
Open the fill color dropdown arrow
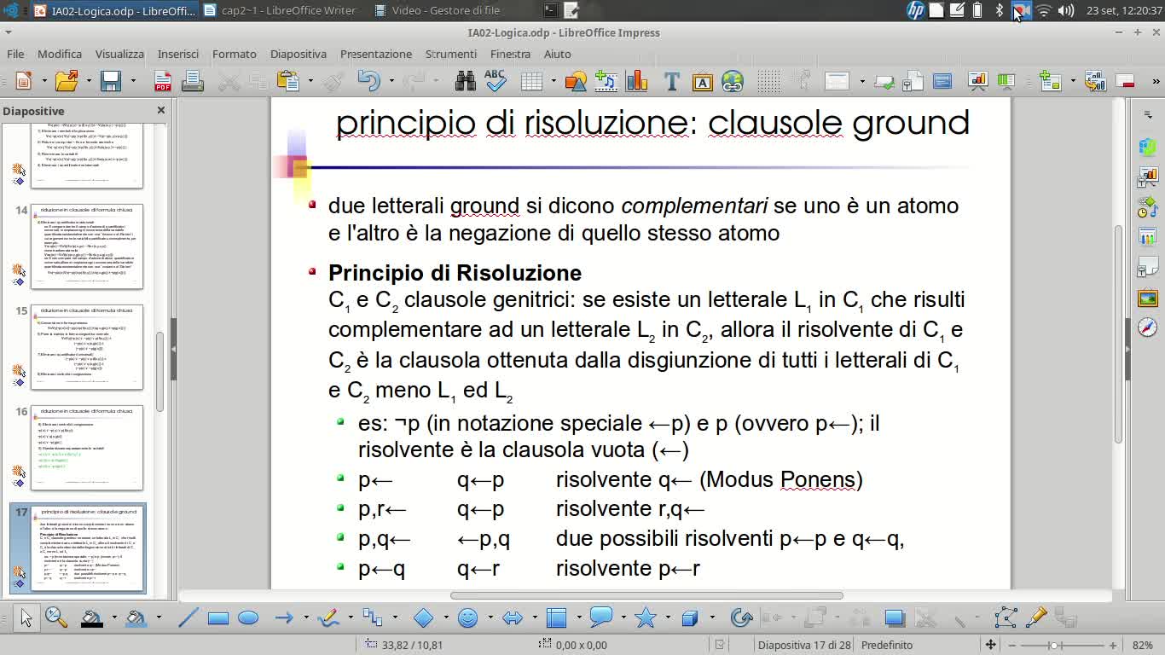point(157,617)
